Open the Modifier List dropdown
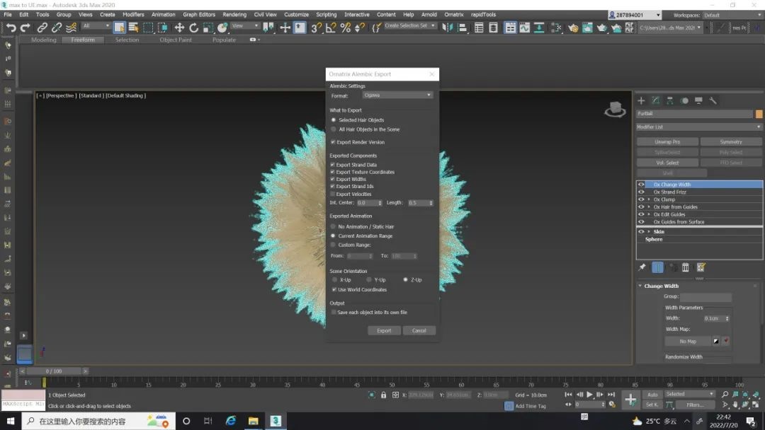Image resolution: width=765 pixels, height=430 pixels. click(x=698, y=127)
